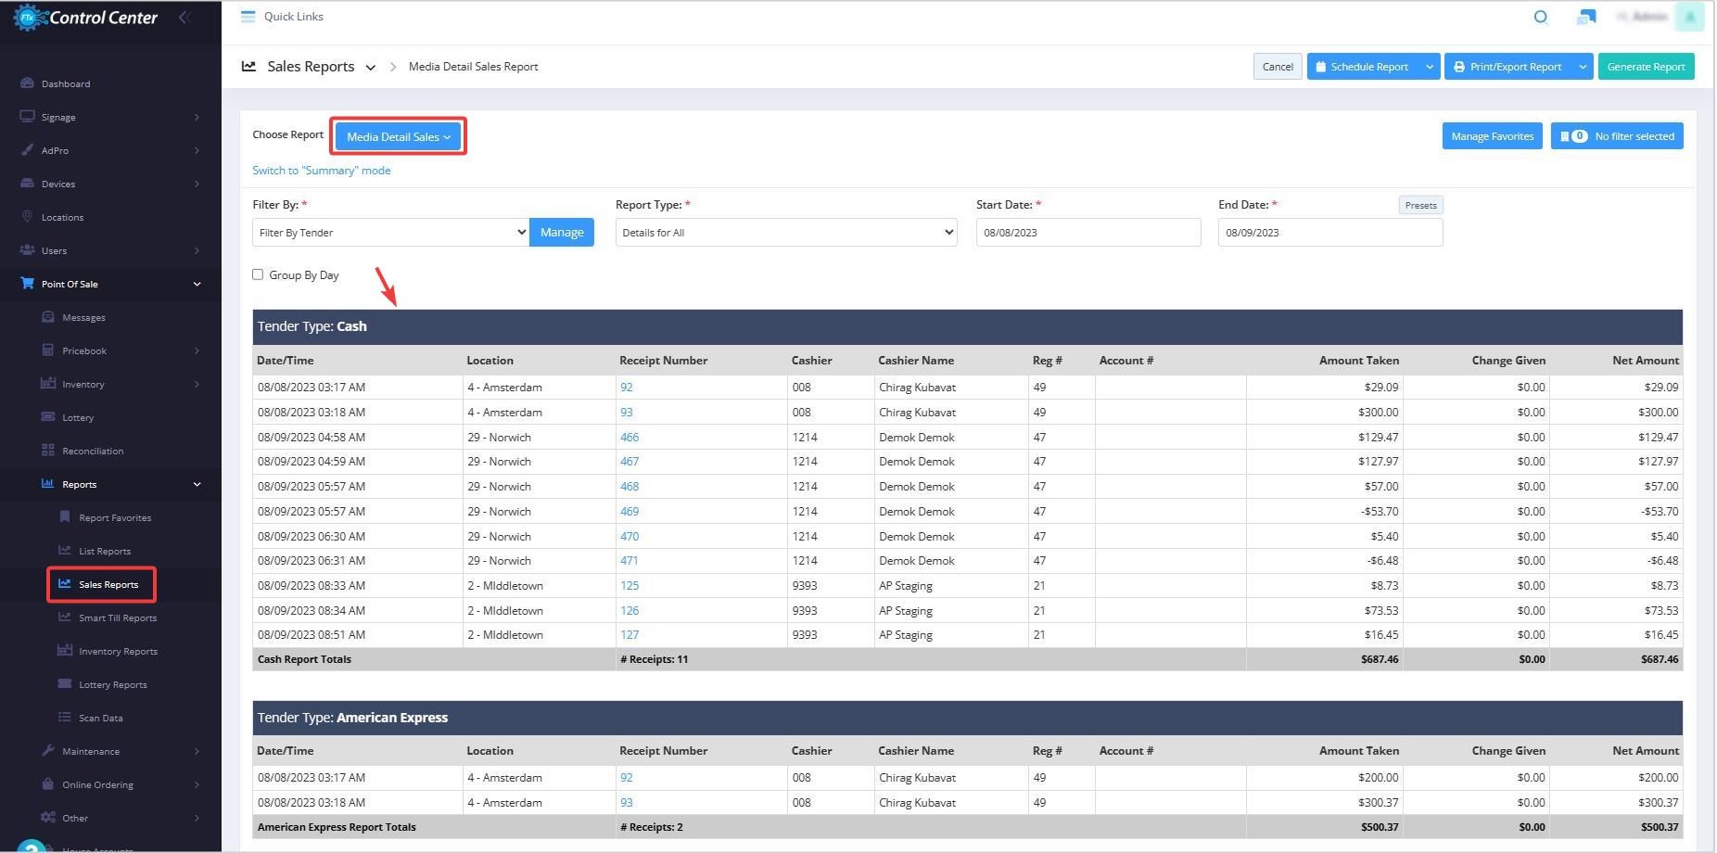Screen dimensions: 1717x853
Task: Open the Media Detail Sales report dropdown
Action: 398,136
